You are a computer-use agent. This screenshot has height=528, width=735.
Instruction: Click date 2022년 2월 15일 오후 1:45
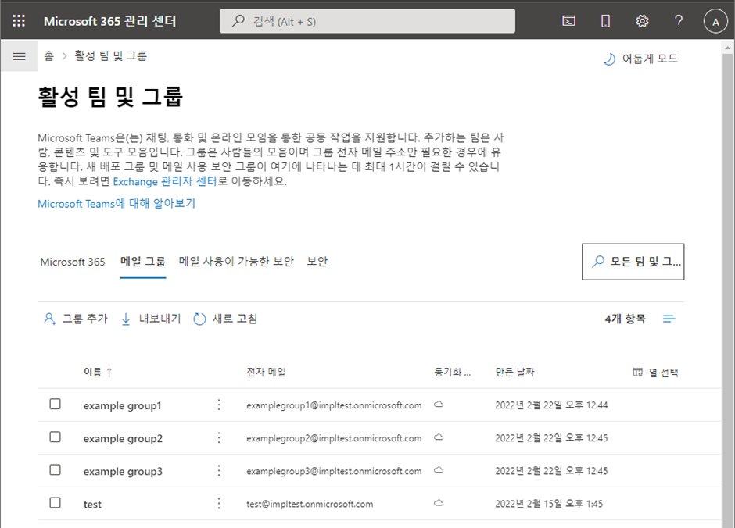tap(549, 504)
